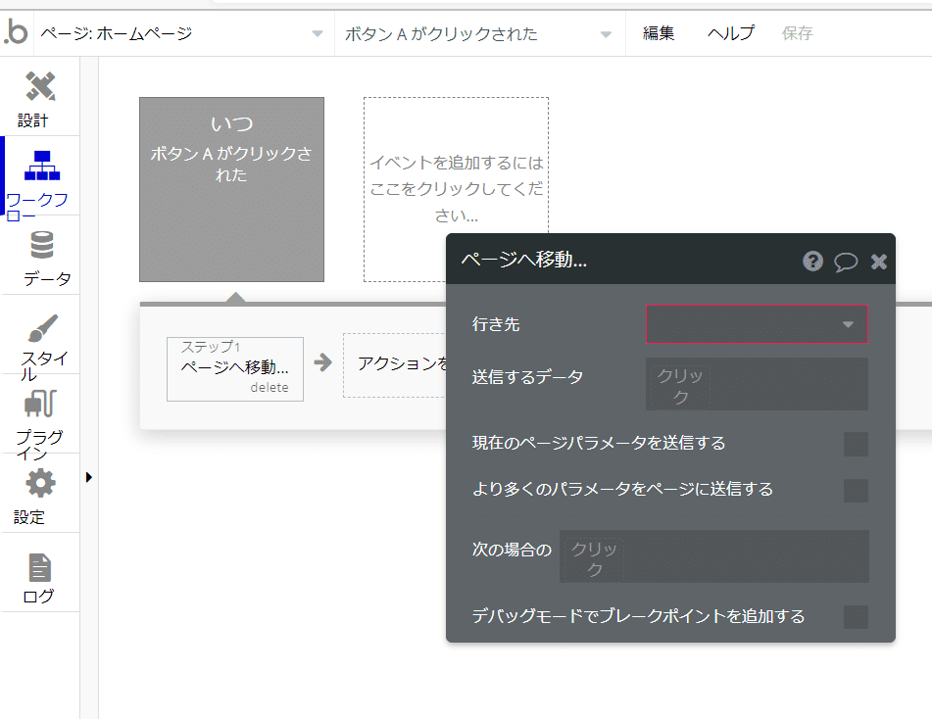Open the データ (Data) tab
This screenshot has height=719, width=932.
(41, 256)
